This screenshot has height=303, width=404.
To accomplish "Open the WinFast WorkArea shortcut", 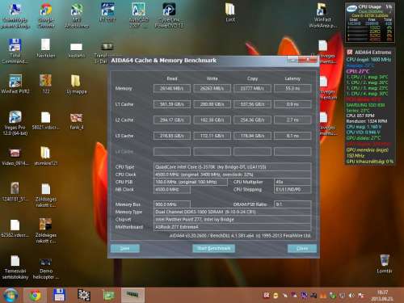I will (x=322, y=15).
